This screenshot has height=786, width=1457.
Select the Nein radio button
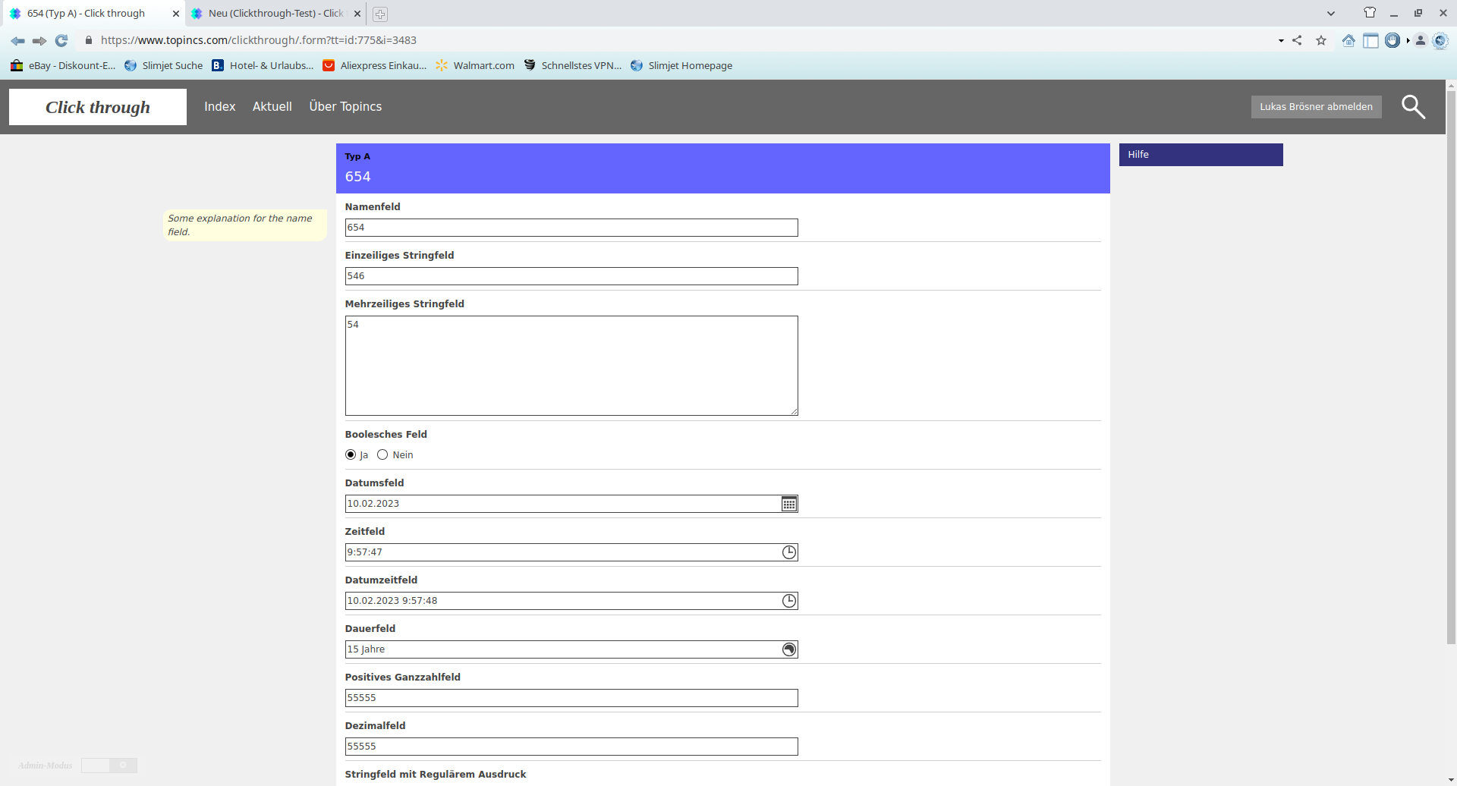tap(382, 455)
